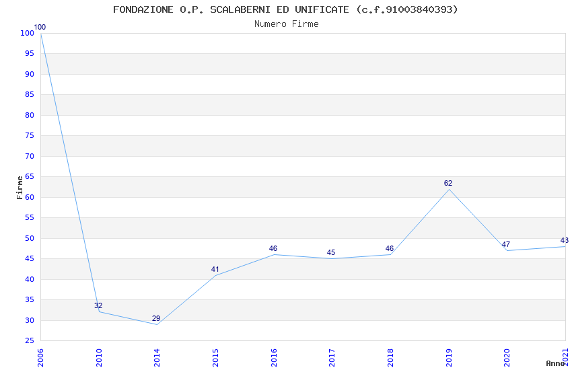The height and width of the screenshot is (370, 572).
Task: Select the data label '100' at 2006
Action: tap(40, 27)
